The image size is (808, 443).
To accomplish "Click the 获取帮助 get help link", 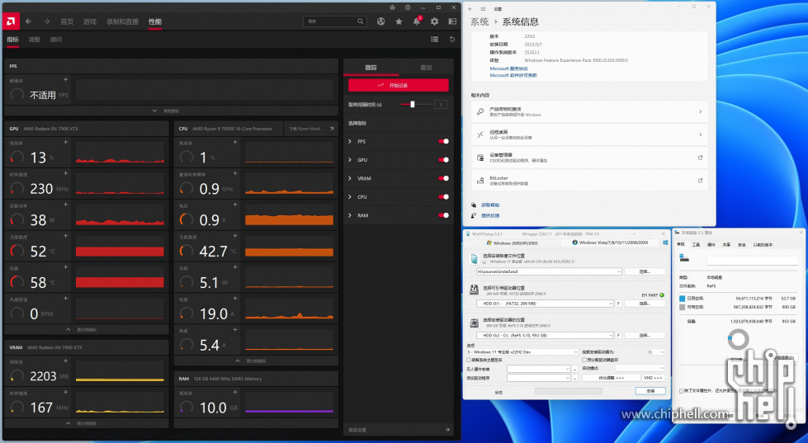I will [x=490, y=205].
